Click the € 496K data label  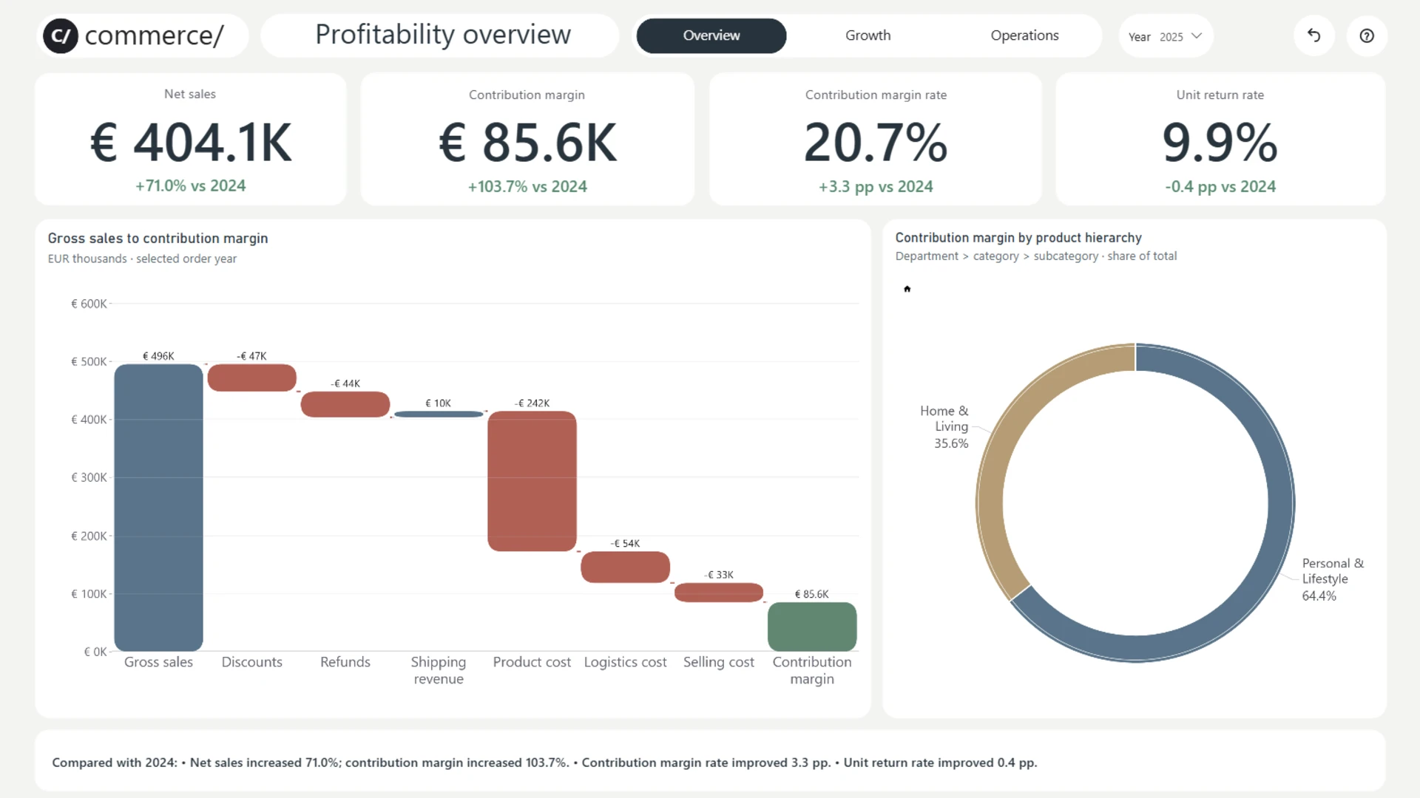158,355
